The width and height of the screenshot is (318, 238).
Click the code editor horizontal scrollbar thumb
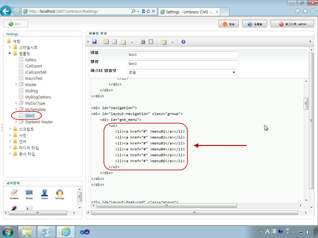[167, 205]
